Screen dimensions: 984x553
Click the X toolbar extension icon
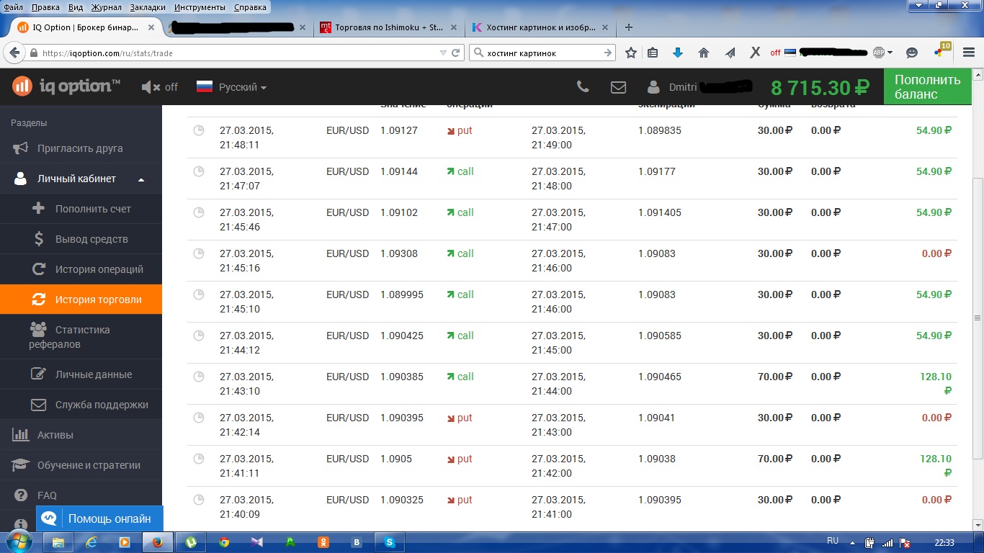pyautogui.click(x=756, y=53)
